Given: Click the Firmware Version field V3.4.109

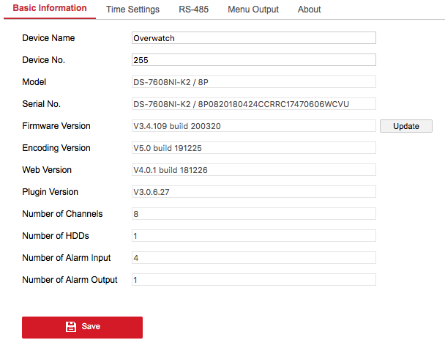Looking at the screenshot, I should tap(254, 126).
